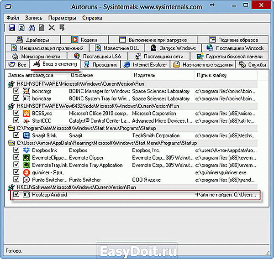Open the Подмена образов tab
The height and width of the screenshot is (259, 274).
(233, 40)
